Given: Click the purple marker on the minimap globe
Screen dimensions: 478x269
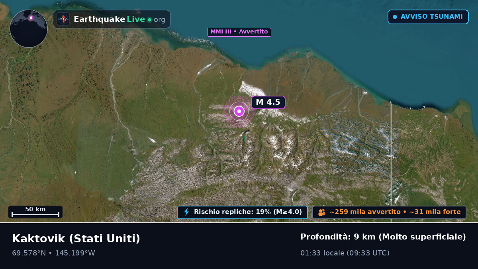Looking at the screenshot, I should coord(31,18).
